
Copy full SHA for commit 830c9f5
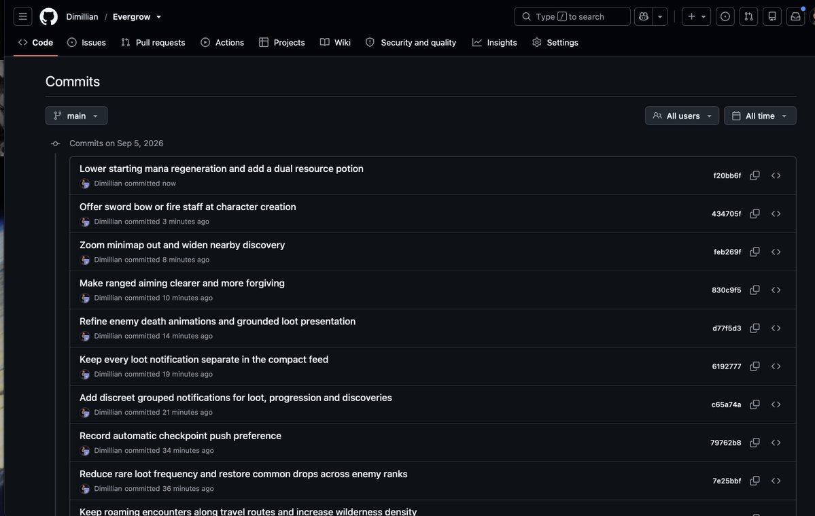click(x=755, y=290)
